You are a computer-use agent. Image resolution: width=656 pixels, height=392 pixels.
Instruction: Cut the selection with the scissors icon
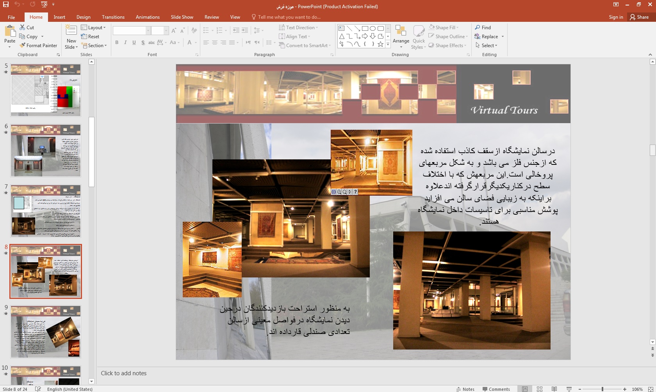23,28
